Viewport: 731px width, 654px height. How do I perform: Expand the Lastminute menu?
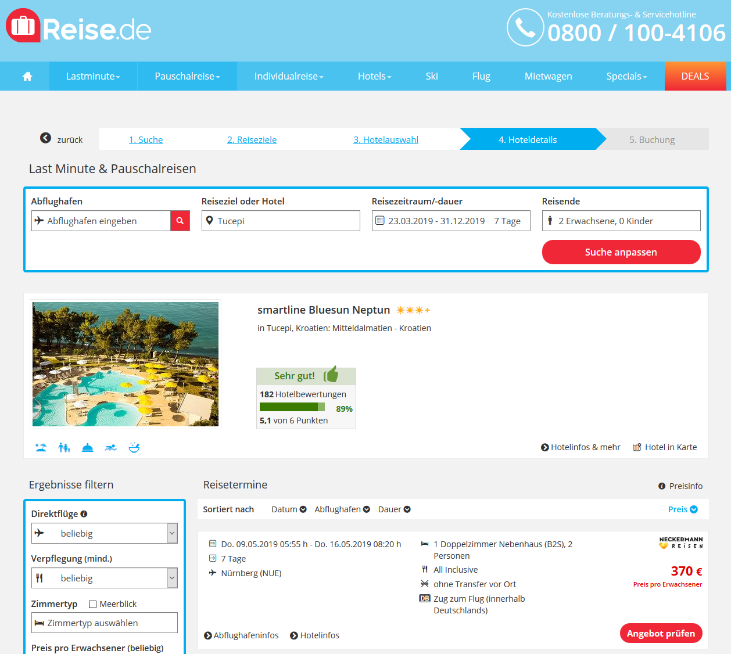point(93,76)
